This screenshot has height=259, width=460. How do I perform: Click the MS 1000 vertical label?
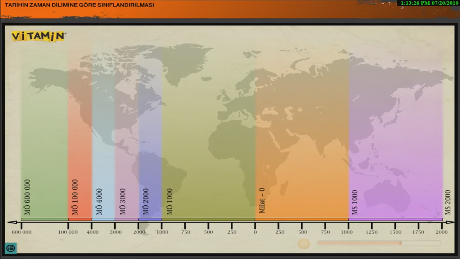pos(355,203)
